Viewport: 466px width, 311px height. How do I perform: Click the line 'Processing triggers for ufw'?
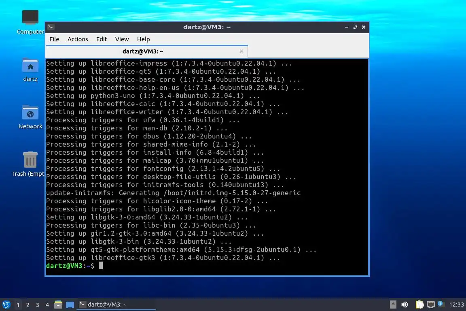(x=143, y=120)
